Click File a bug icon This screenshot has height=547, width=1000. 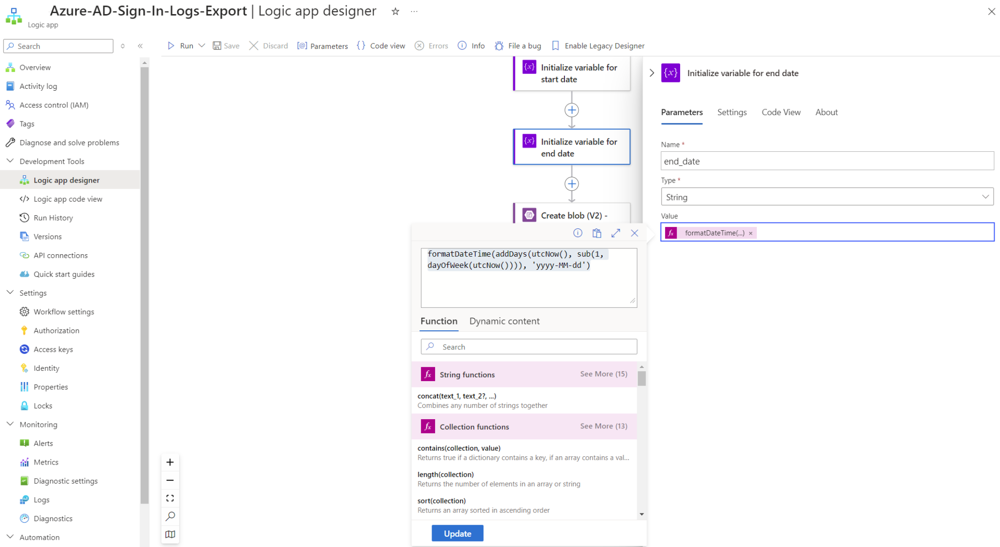pyautogui.click(x=499, y=46)
